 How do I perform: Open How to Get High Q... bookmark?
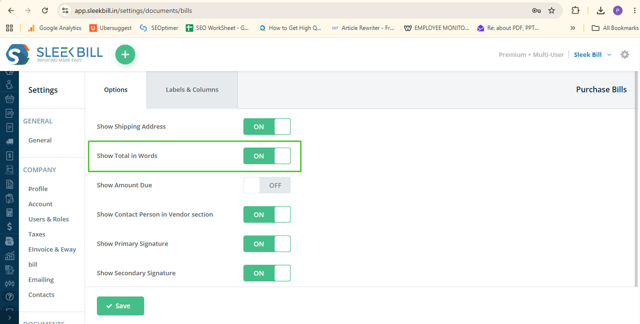(x=290, y=28)
